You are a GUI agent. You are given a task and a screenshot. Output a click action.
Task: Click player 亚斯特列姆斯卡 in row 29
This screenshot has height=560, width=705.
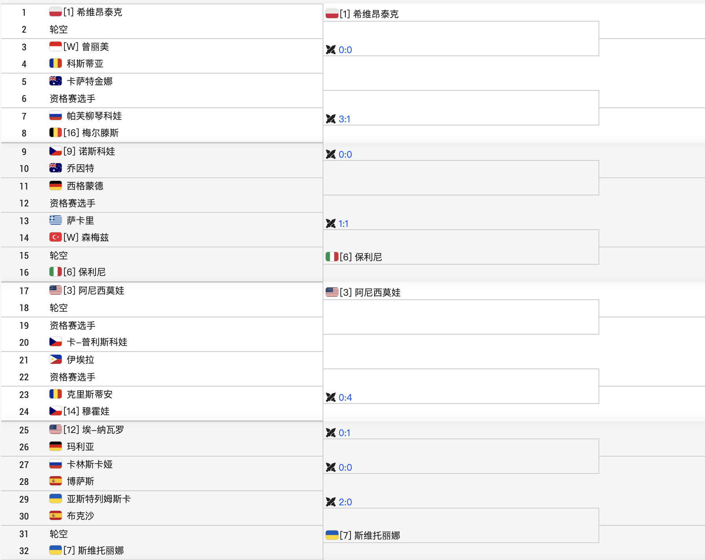pos(98,499)
